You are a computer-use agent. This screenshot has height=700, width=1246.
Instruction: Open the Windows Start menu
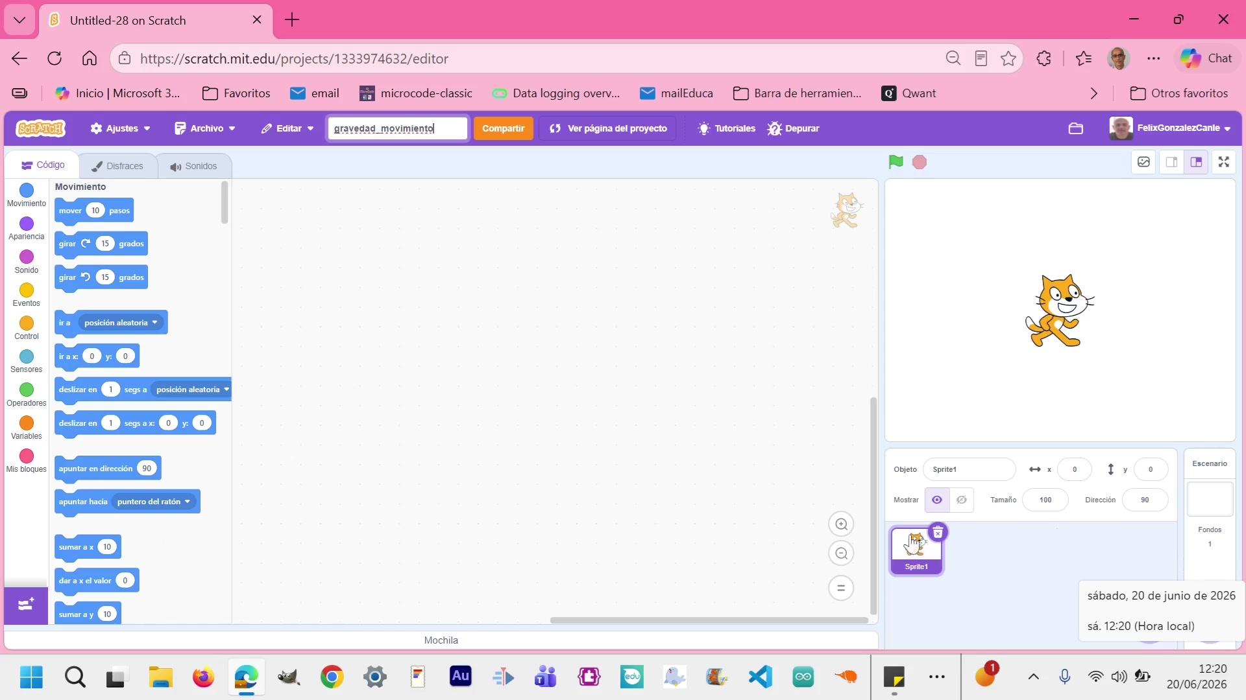click(x=31, y=677)
